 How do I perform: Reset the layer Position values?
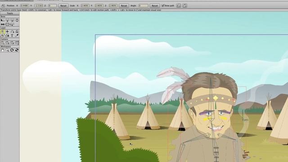coord(63,6)
